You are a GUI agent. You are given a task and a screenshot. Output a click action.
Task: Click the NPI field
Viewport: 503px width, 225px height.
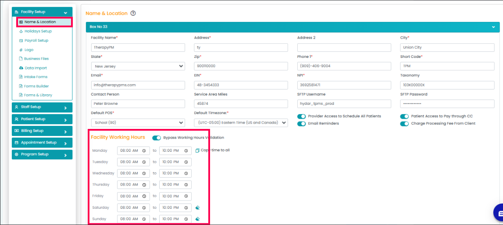[344, 85]
